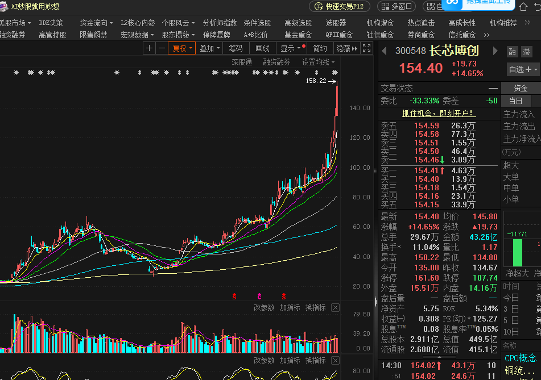Open 高级选股 menu item

298,23
